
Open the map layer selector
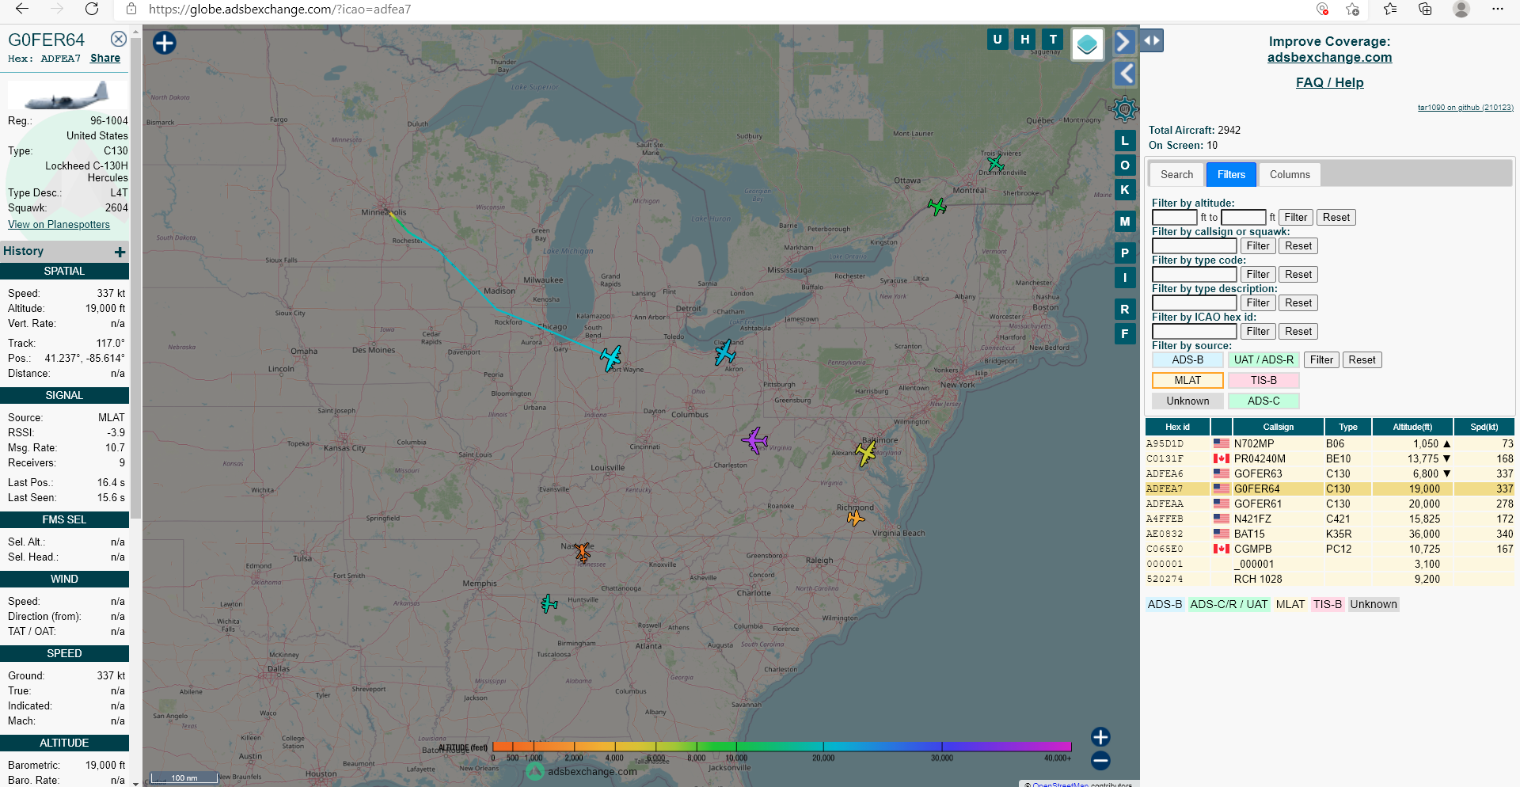pos(1088,44)
